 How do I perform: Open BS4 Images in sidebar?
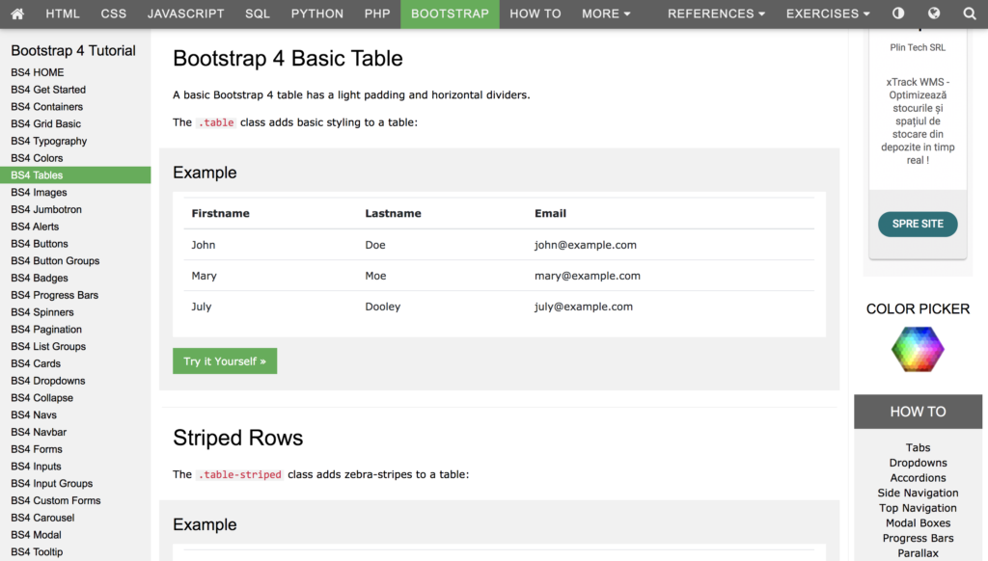(39, 193)
